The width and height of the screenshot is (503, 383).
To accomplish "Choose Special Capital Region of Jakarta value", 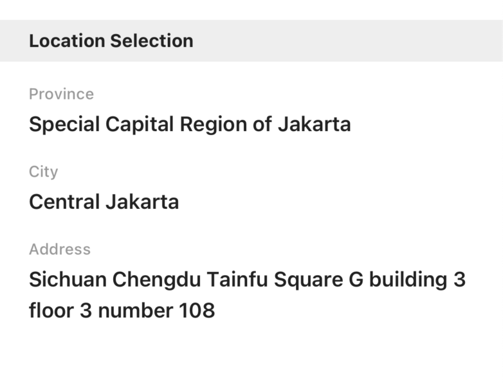I will [x=190, y=125].
